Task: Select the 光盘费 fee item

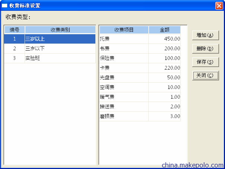Action: click(124, 77)
